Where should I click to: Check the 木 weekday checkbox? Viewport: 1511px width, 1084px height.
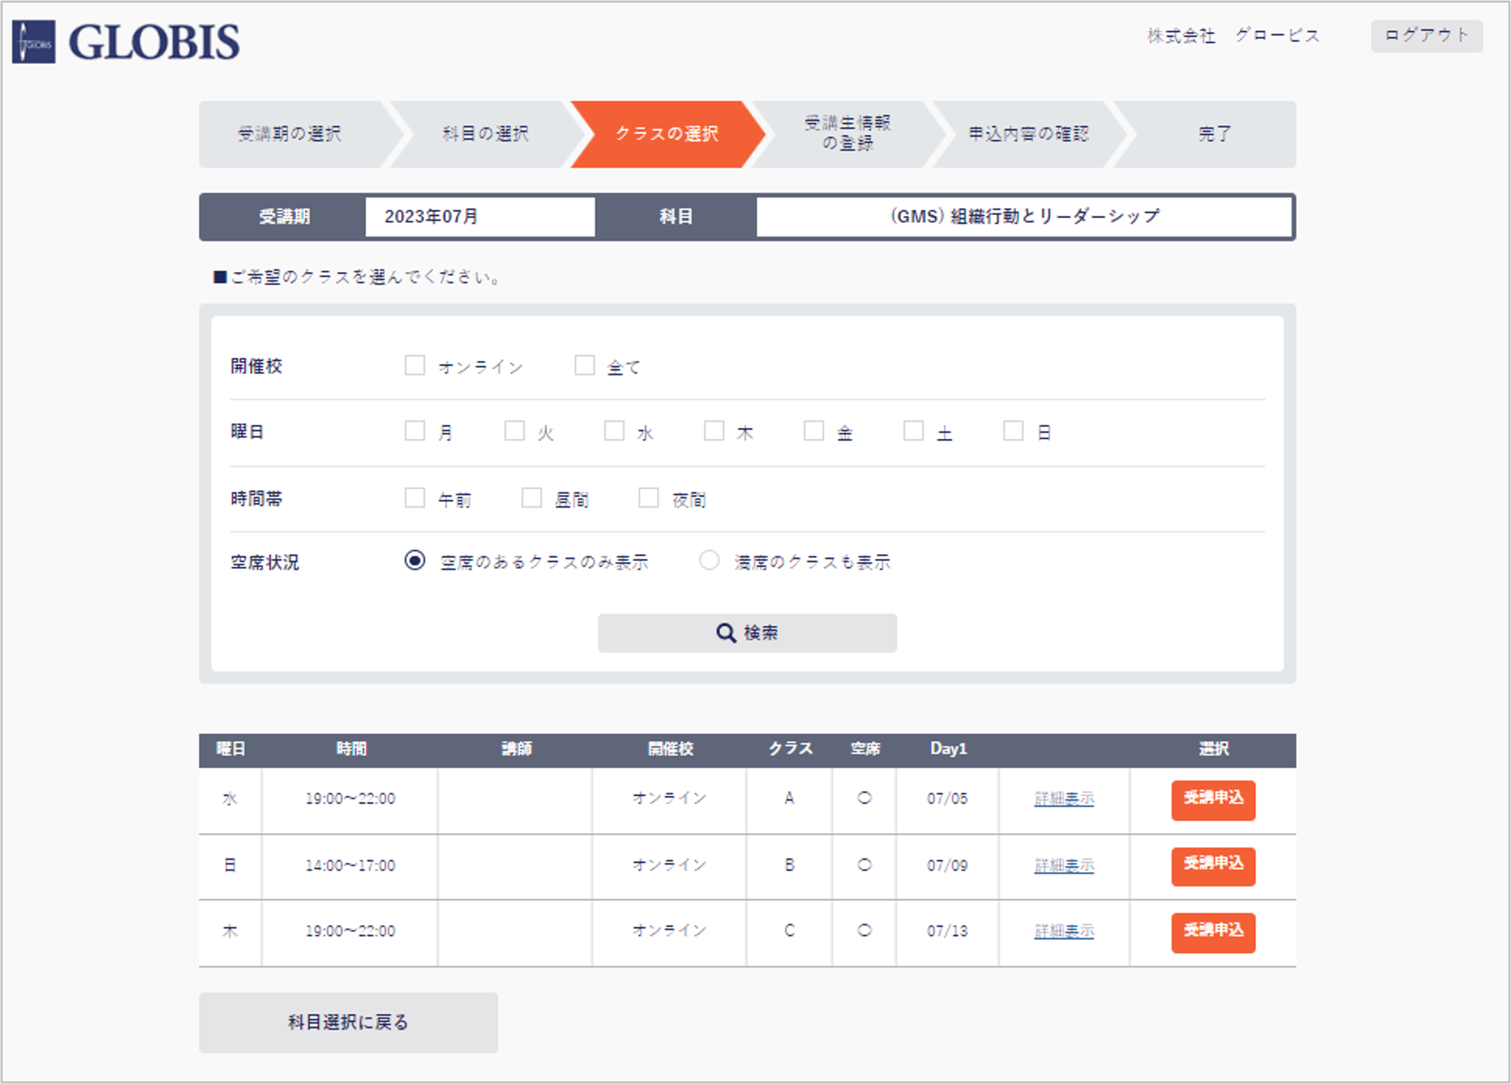tap(714, 431)
